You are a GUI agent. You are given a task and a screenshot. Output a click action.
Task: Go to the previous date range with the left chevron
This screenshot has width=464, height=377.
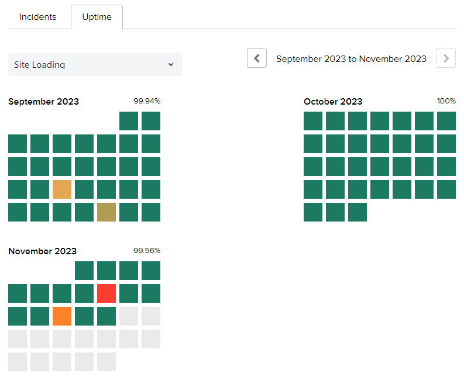coord(257,58)
